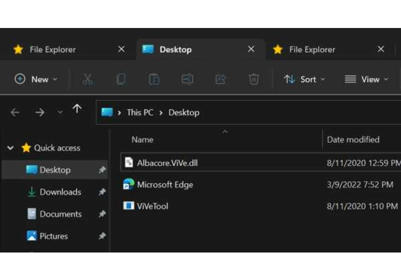Click the Documents folder icon in sidebar
401x280 pixels.
(x=32, y=213)
